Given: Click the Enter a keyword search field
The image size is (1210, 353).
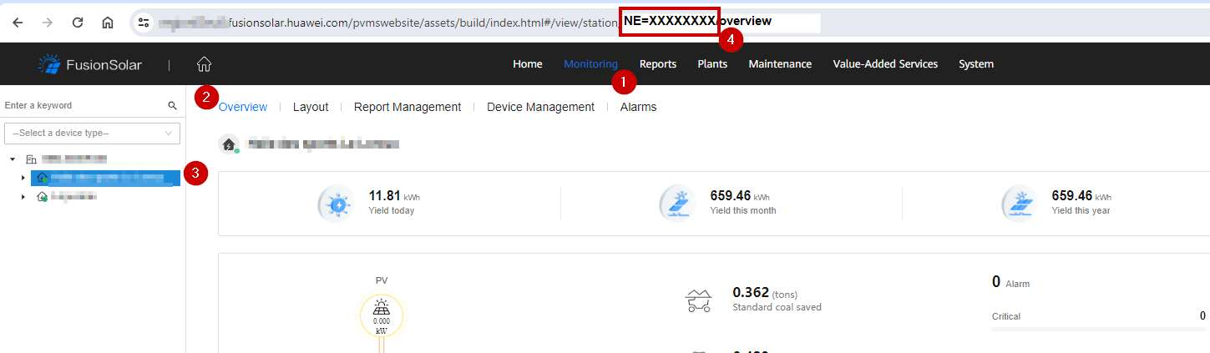Looking at the screenshot, I should pos(82,106).
